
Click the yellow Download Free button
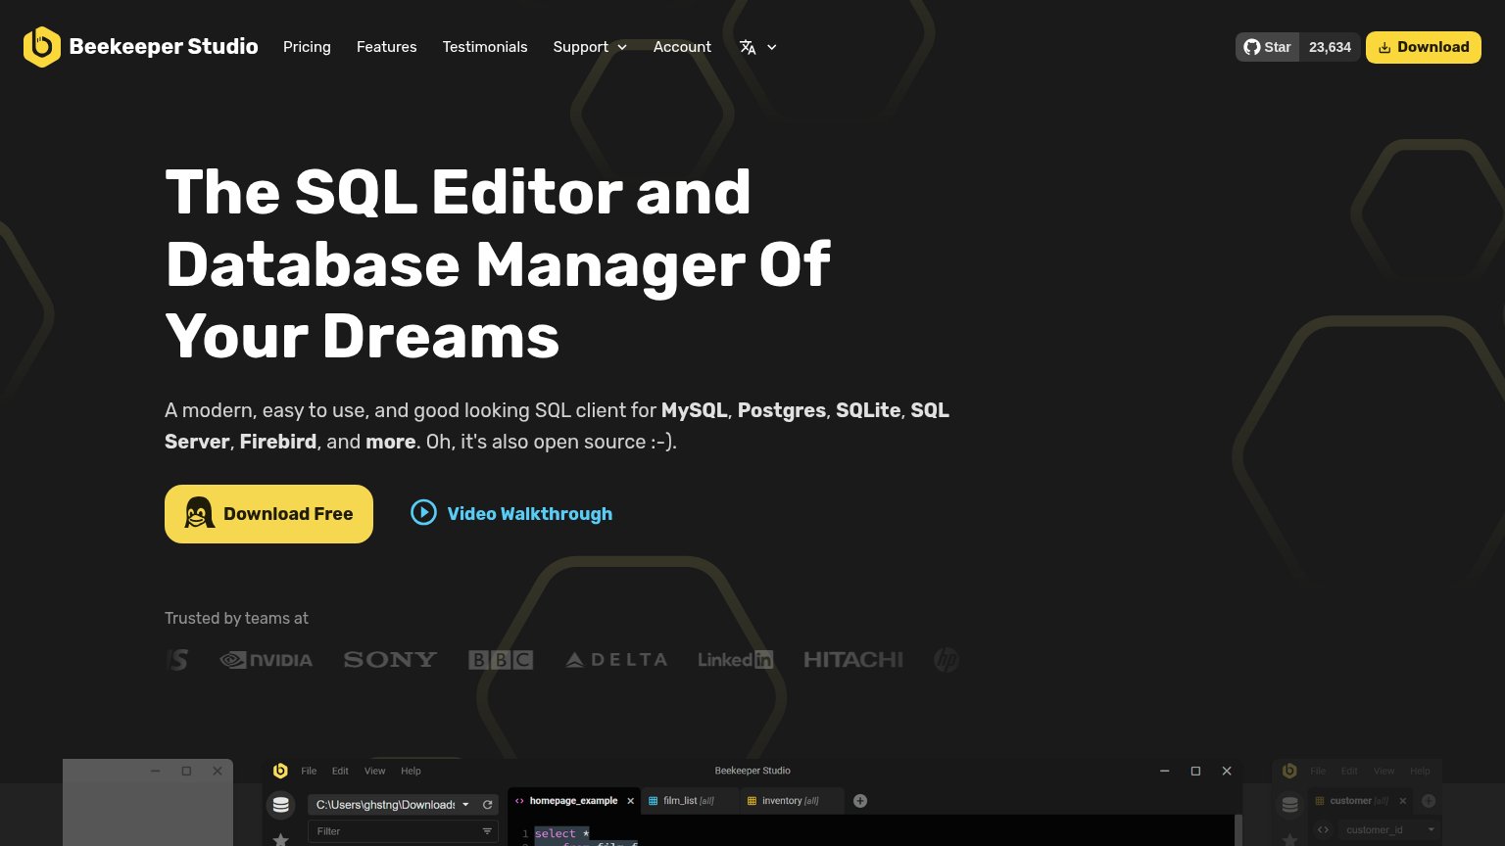[268, 514]
